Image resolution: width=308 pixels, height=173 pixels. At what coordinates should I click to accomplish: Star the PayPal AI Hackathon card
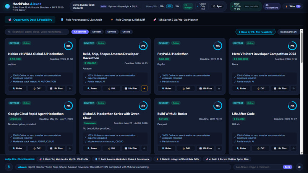[219, 88]
